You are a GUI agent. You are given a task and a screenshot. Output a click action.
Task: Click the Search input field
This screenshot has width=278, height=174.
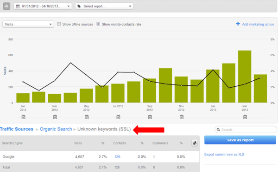pos(246,129)
